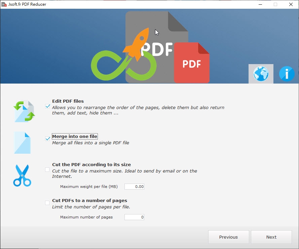Click the Previous button

click(228, 237)
